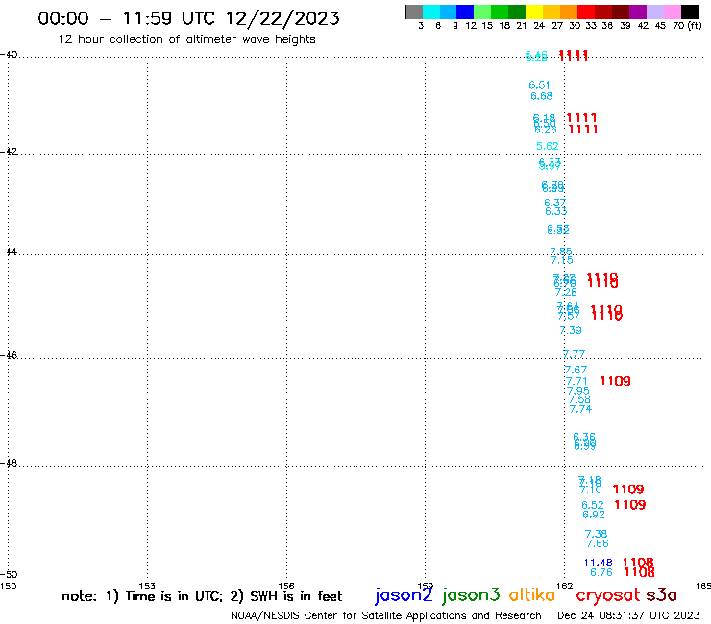
Task: Click the wave height value 6.52
Action: click(593, 505)
